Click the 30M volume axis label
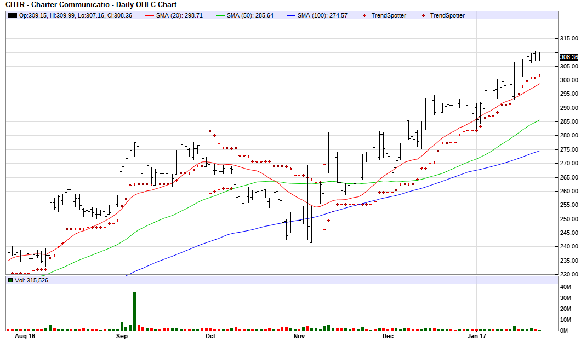 click(566, 298)
